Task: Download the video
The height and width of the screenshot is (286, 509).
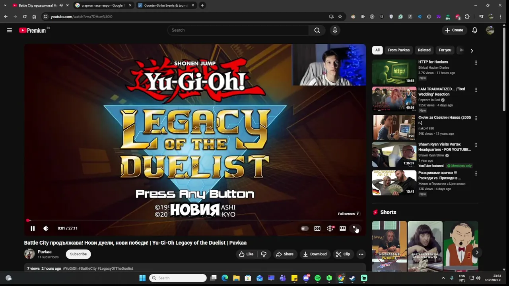Action: click(x=315, y=254)
